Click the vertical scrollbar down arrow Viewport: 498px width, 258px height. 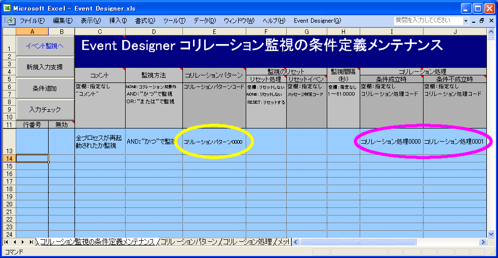click(x=491, y=234)
